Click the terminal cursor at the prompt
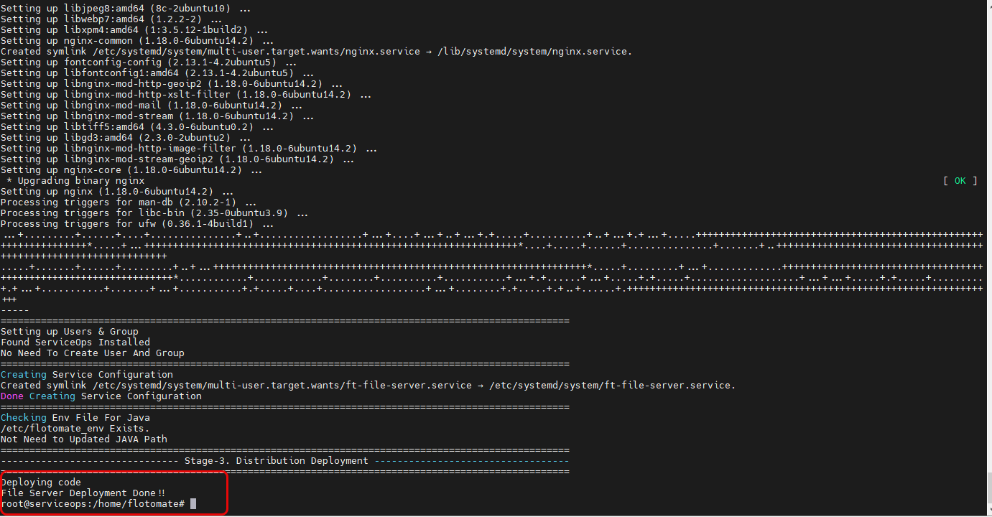This screenshot has height=517, width=992. pyautogui.click(x=193, y=504)
